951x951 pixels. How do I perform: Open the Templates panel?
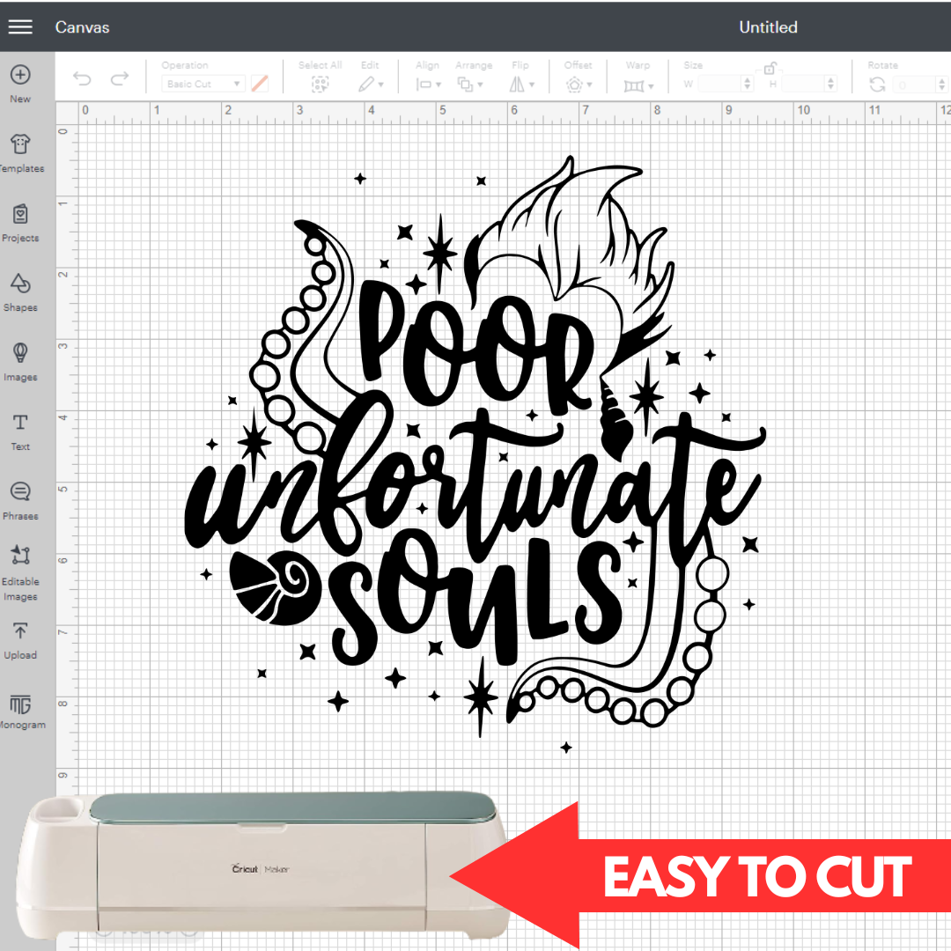21,153
